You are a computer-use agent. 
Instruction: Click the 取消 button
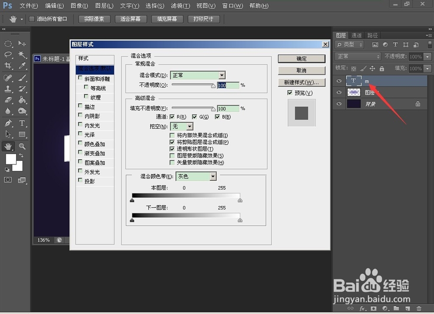(x=302, y=71)
